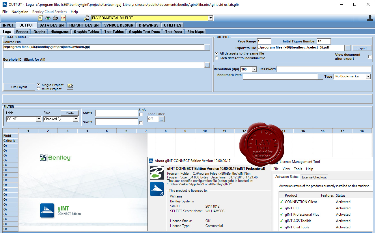This screenshot has width=375, height=233.
Task: Click the PDF export icon in toolbar
Action: (63, 18)
